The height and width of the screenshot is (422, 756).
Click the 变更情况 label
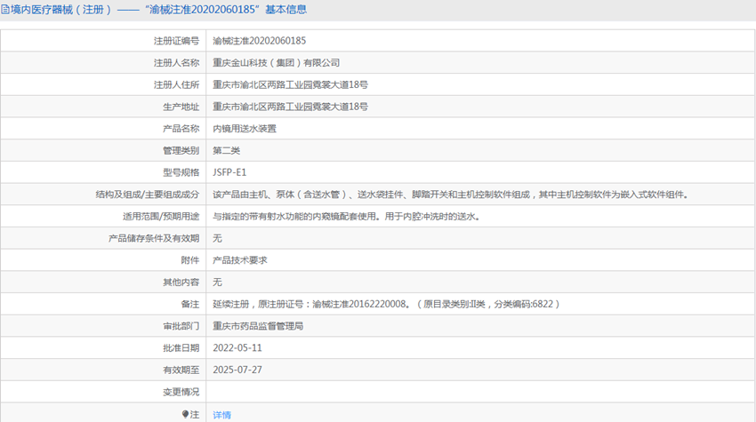click(x=181, y=392)
